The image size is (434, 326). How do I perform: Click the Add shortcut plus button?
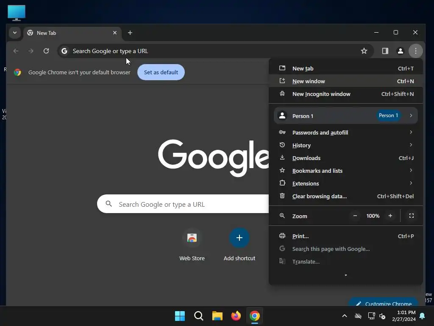(239, 238)
